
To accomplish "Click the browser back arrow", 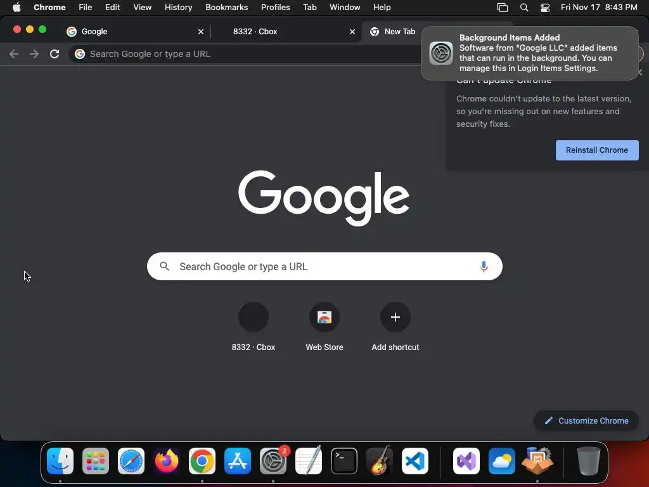I will (14, 54).
